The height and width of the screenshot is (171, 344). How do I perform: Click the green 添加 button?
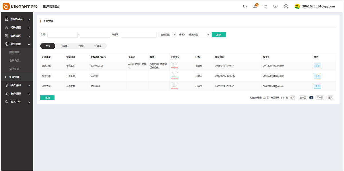pyautogui.click(x=47, y=98)
